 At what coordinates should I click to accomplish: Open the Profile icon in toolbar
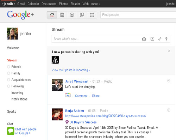72,15
